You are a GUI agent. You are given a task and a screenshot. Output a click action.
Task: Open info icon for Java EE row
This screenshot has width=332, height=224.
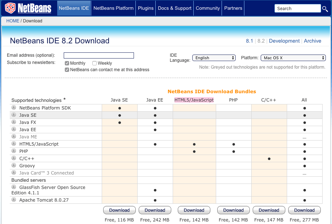[14, 129]
